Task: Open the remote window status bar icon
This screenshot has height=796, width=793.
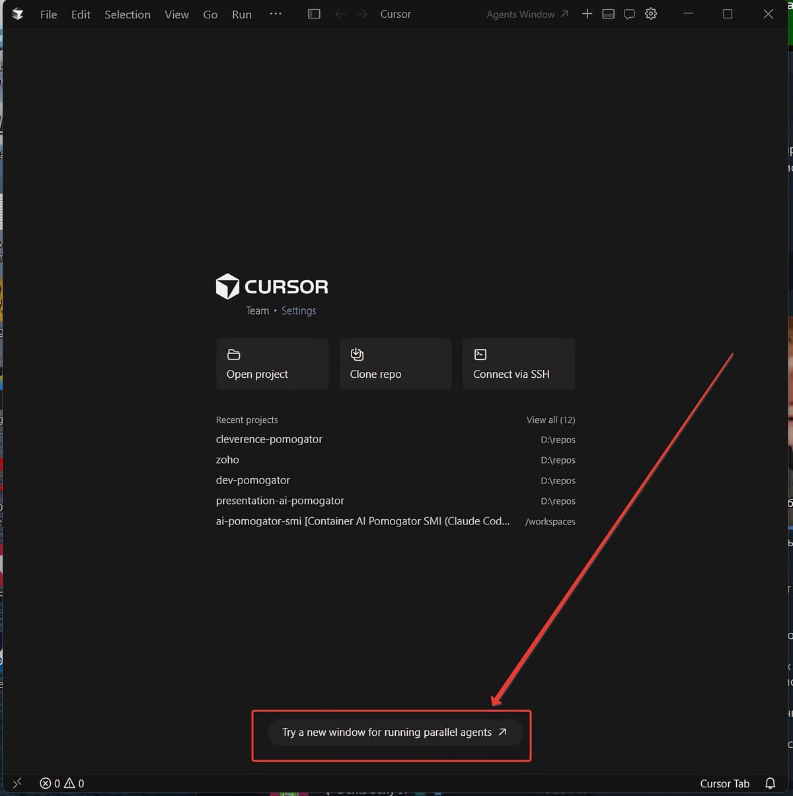Action: click(x=18, y=783)
